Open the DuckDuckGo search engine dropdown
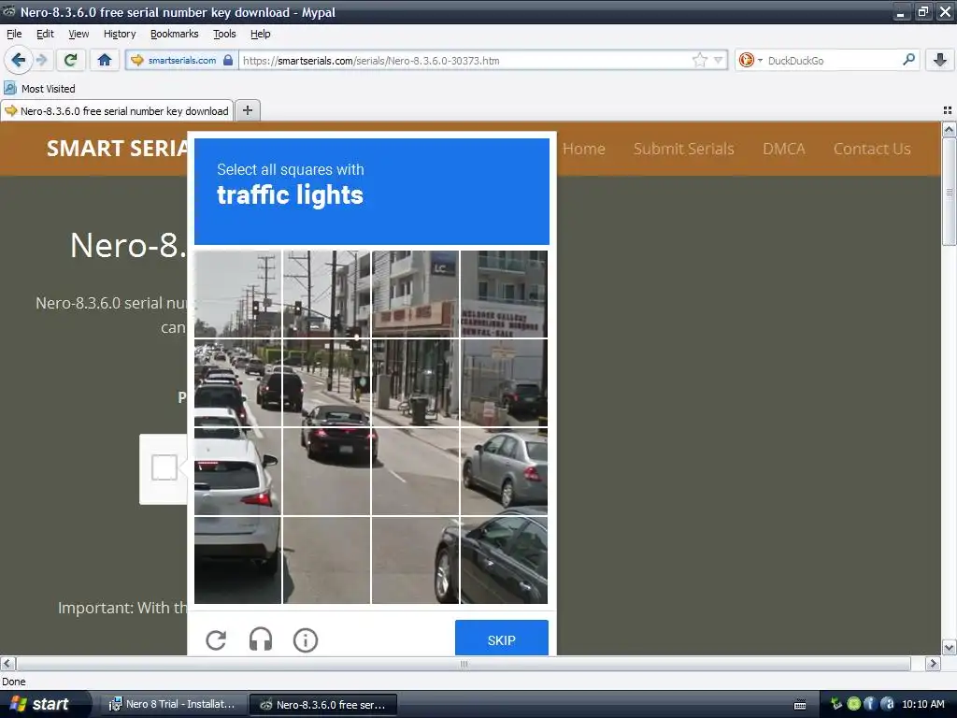 750,60
